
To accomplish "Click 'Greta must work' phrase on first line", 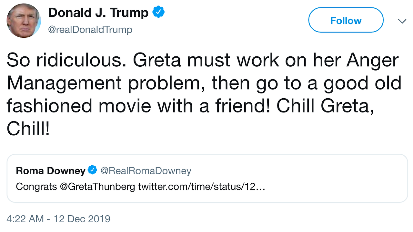I will tap(198, 61).
